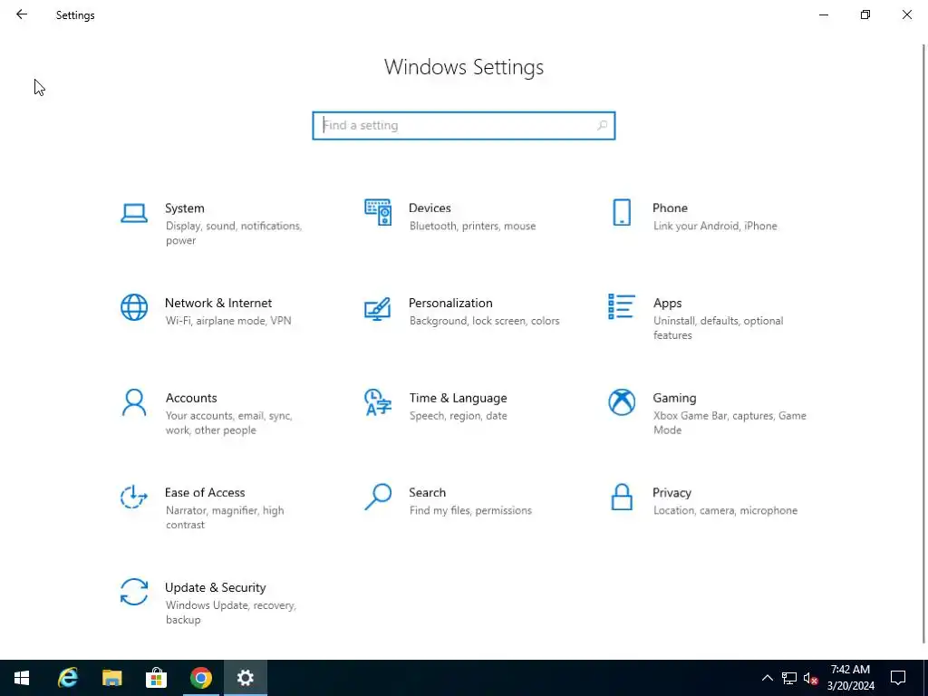Screen dimensions: 928x696
Task: Click "Display, sound, notifications, power" description
Action: [x=234, y=233]
